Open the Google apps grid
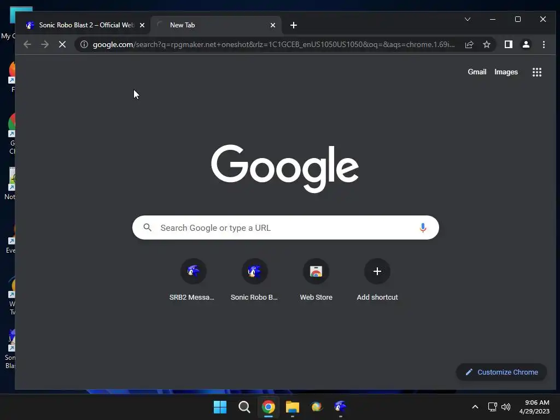560x420 pixels. [x=537, y=72]
